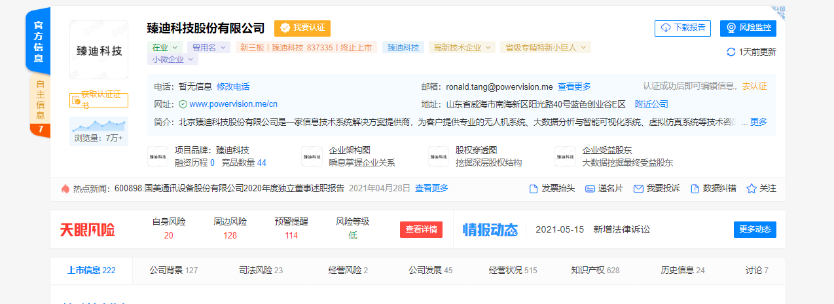Viewport: 834px width, 304px height.
Task: Click 自身风险 value 20
Action: [169, 235]
